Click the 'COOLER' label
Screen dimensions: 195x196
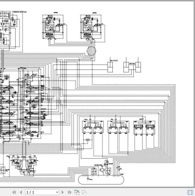point(110,164)
